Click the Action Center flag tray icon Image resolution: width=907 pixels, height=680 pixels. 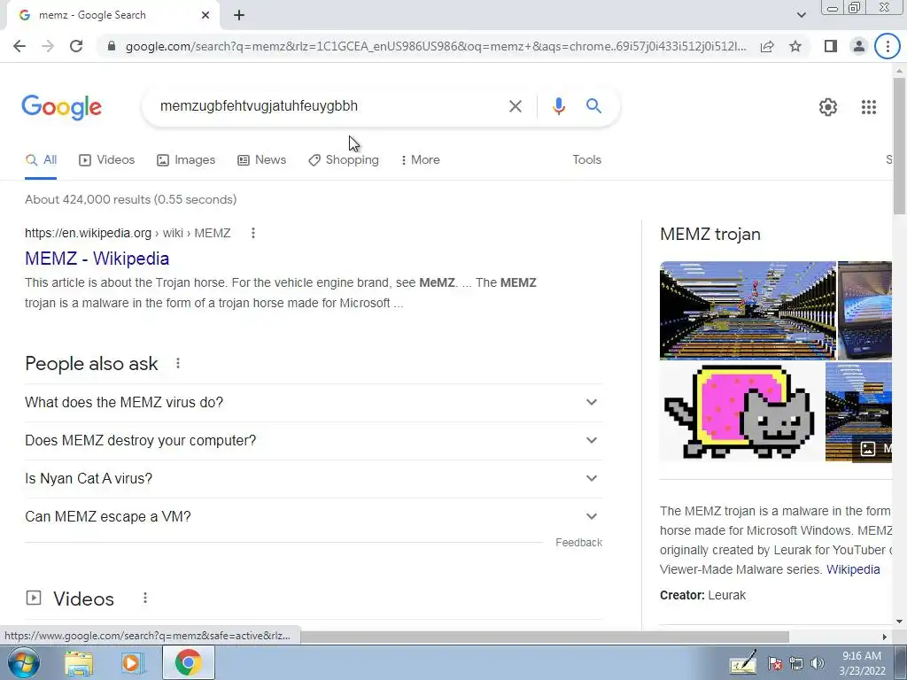point(775,663)
